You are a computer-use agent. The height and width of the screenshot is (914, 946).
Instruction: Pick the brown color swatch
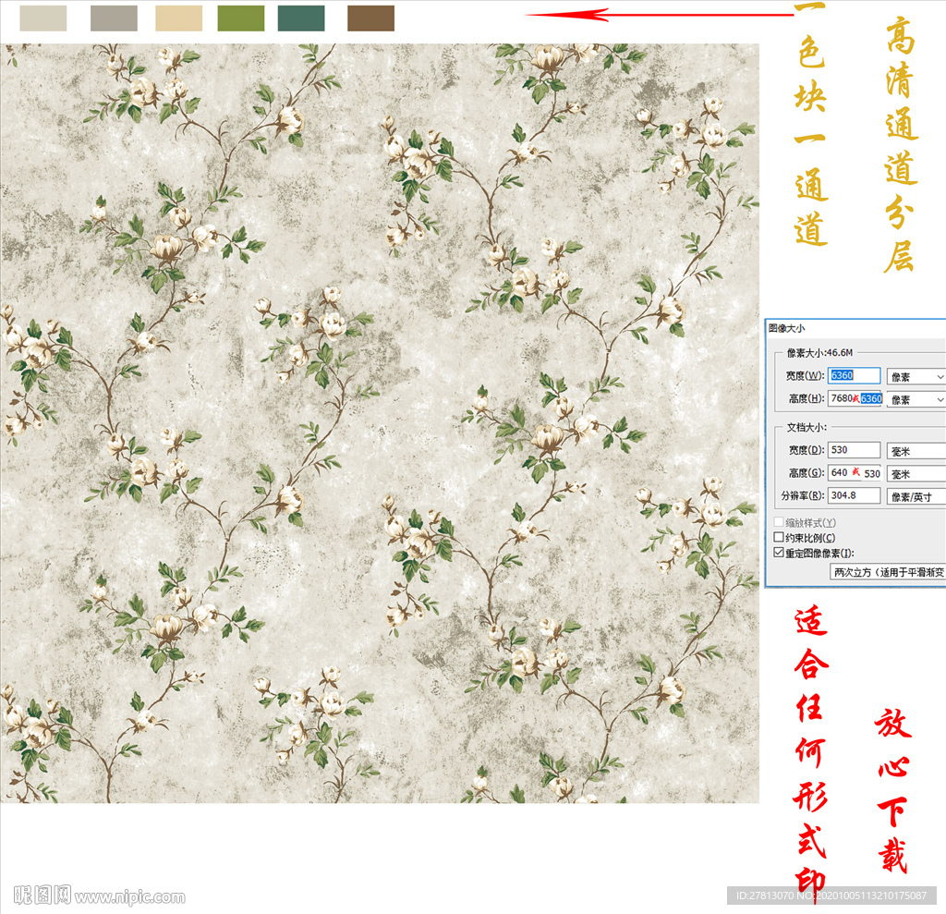[x=371, y=18]
